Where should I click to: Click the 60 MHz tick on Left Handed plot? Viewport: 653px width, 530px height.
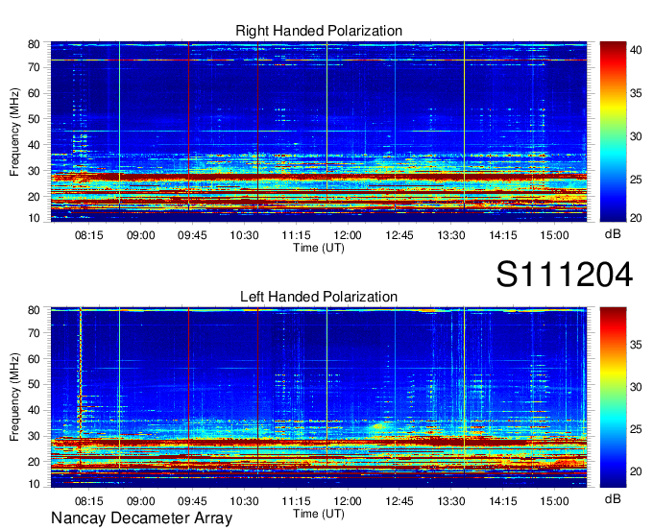tap(34, 359)
